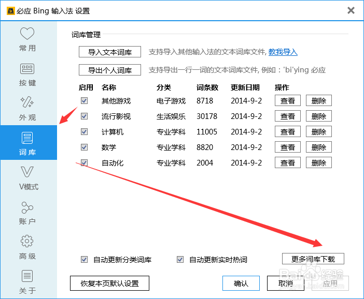Image resolution: width=364 pixels, height=299 pixels.
Task: Select the 其他游戏 name text
Action: (x=116, y=101)
